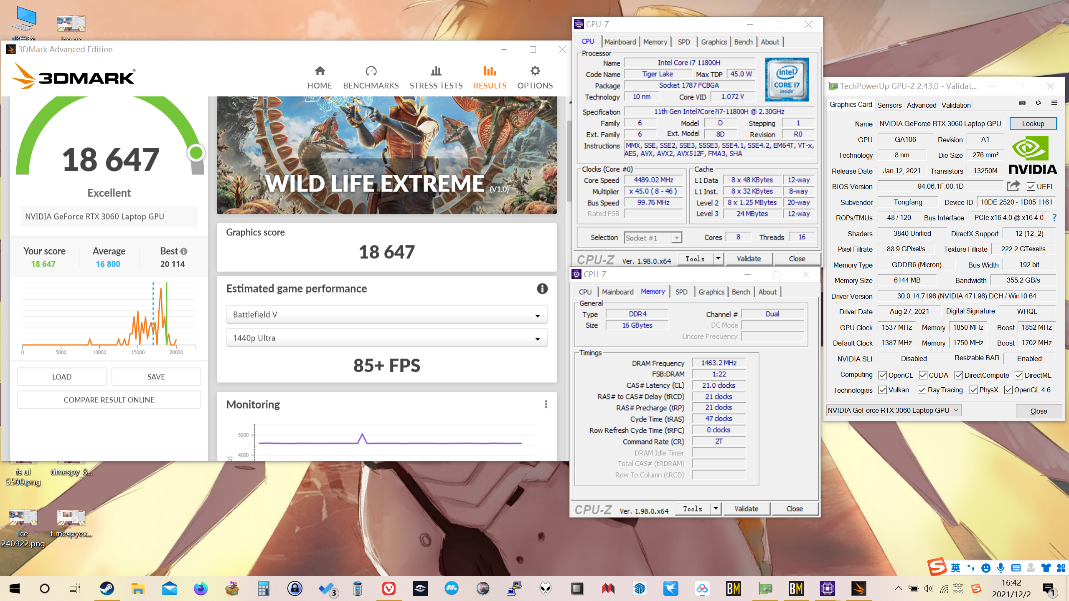Toggle OpenGL 4.6 checkbox in GPU-Z
Image resolution: width=1069 pixels, height=601 pixels.
pos(1008,390)
